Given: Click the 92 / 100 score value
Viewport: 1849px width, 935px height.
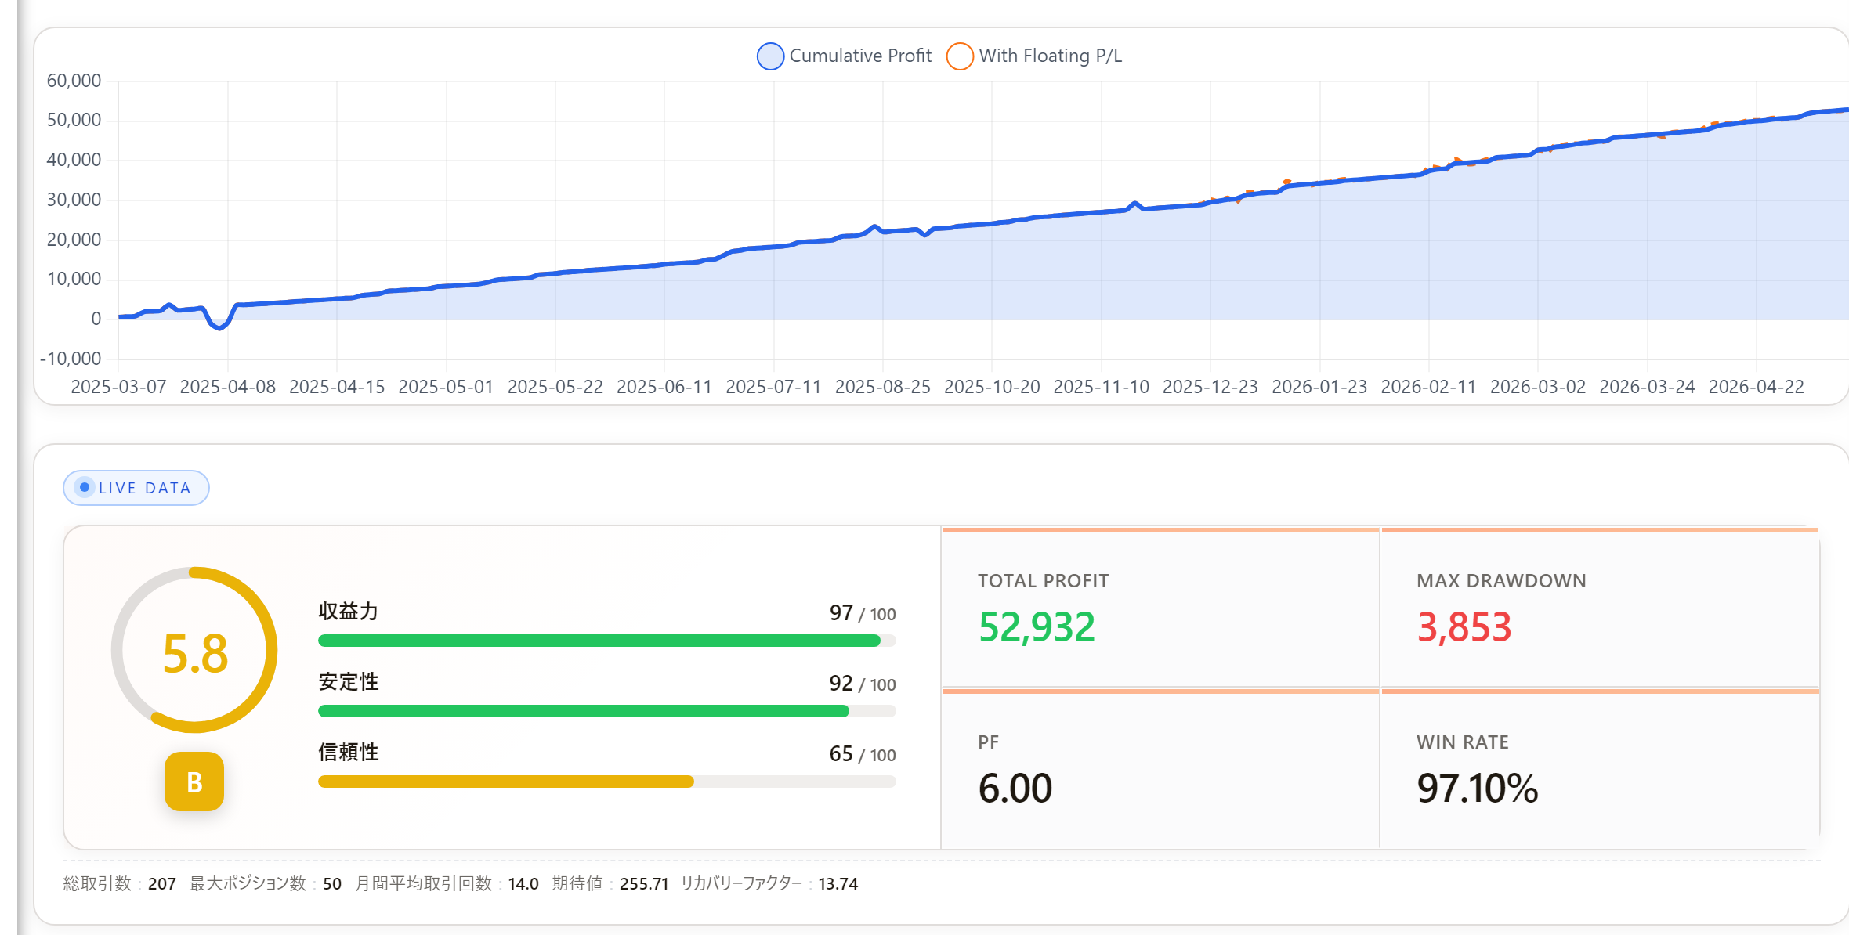Looking at the screenshot, I should [863, 684].
